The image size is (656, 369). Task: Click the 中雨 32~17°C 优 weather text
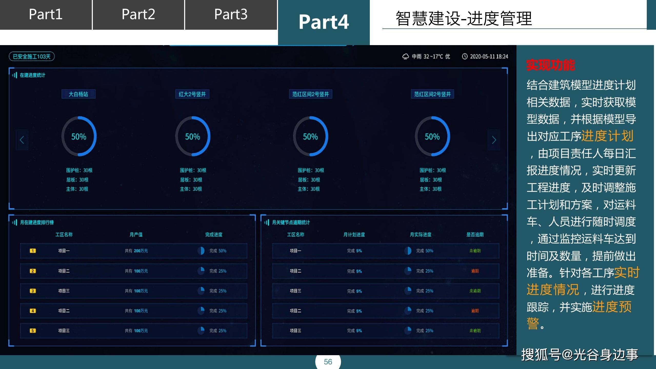(x=431, y=56)
